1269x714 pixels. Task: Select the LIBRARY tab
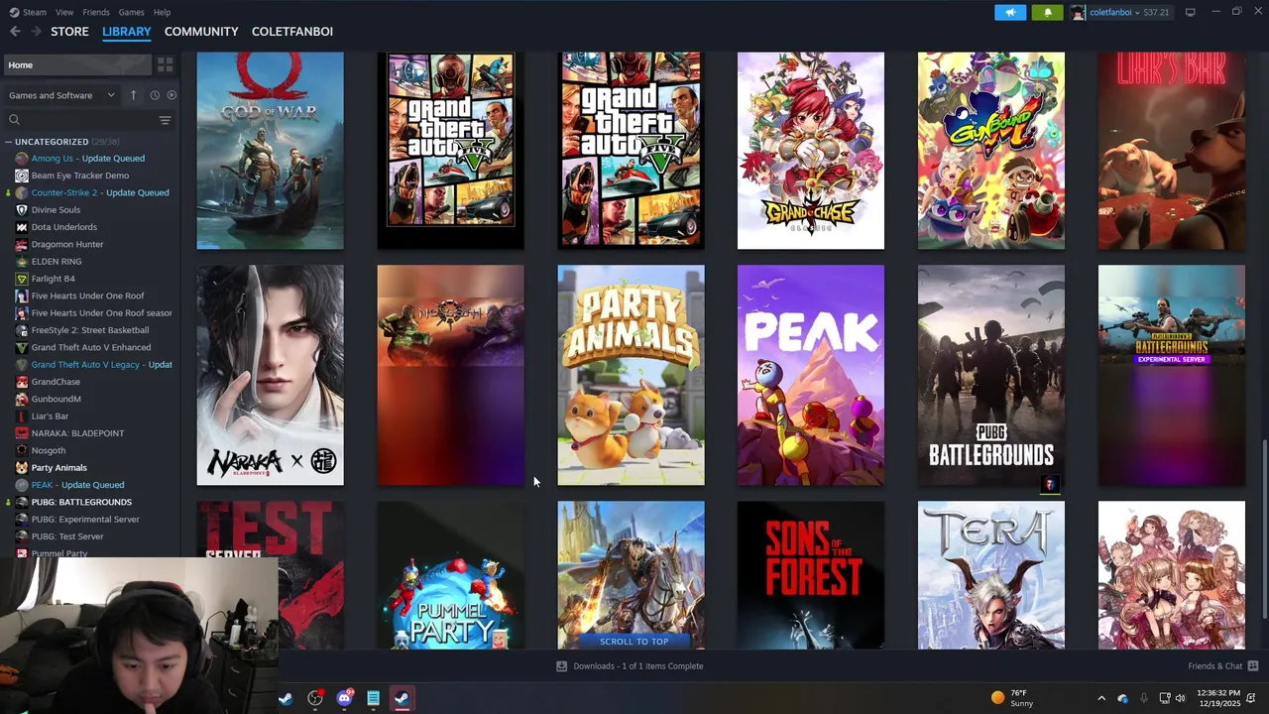click(x=127, y=32)
